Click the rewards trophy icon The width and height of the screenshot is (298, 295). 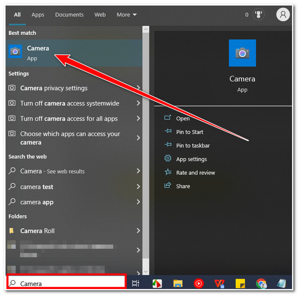tap(258, 14)
